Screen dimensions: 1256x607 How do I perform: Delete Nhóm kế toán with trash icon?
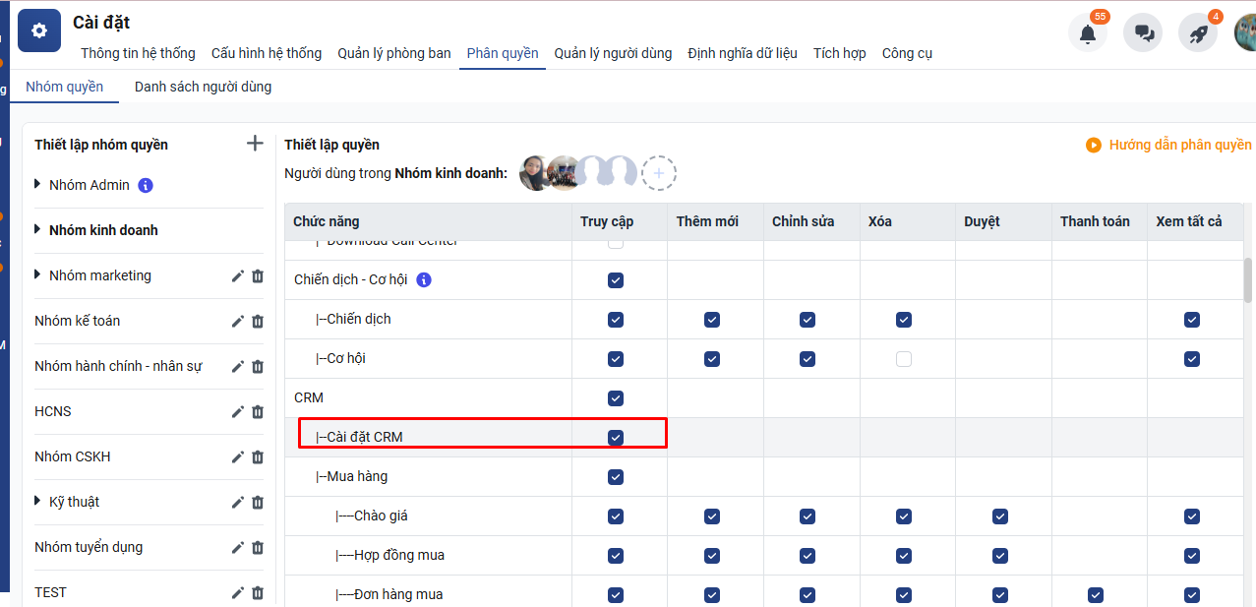tap(258, 322)
